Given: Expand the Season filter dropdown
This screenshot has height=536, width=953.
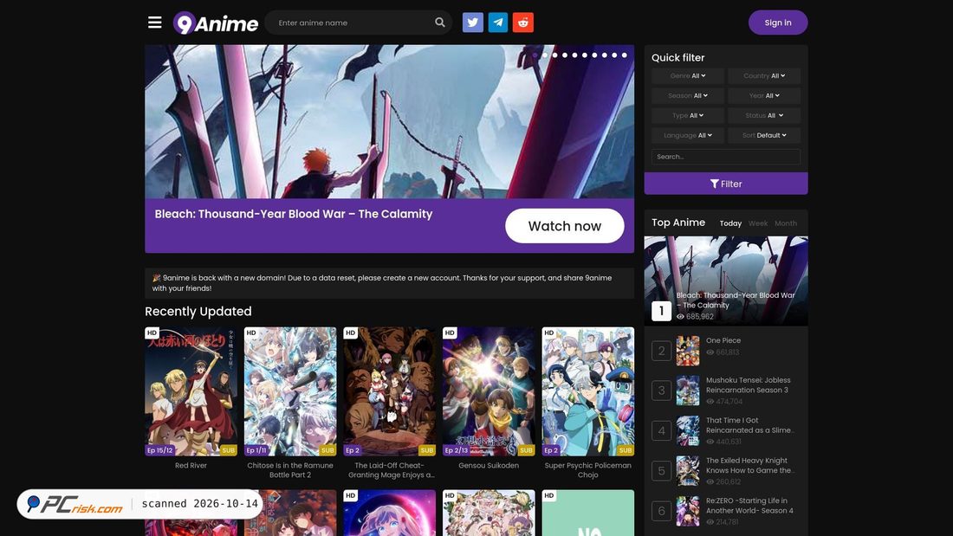Looking at the screenshot, I should 688,95.
